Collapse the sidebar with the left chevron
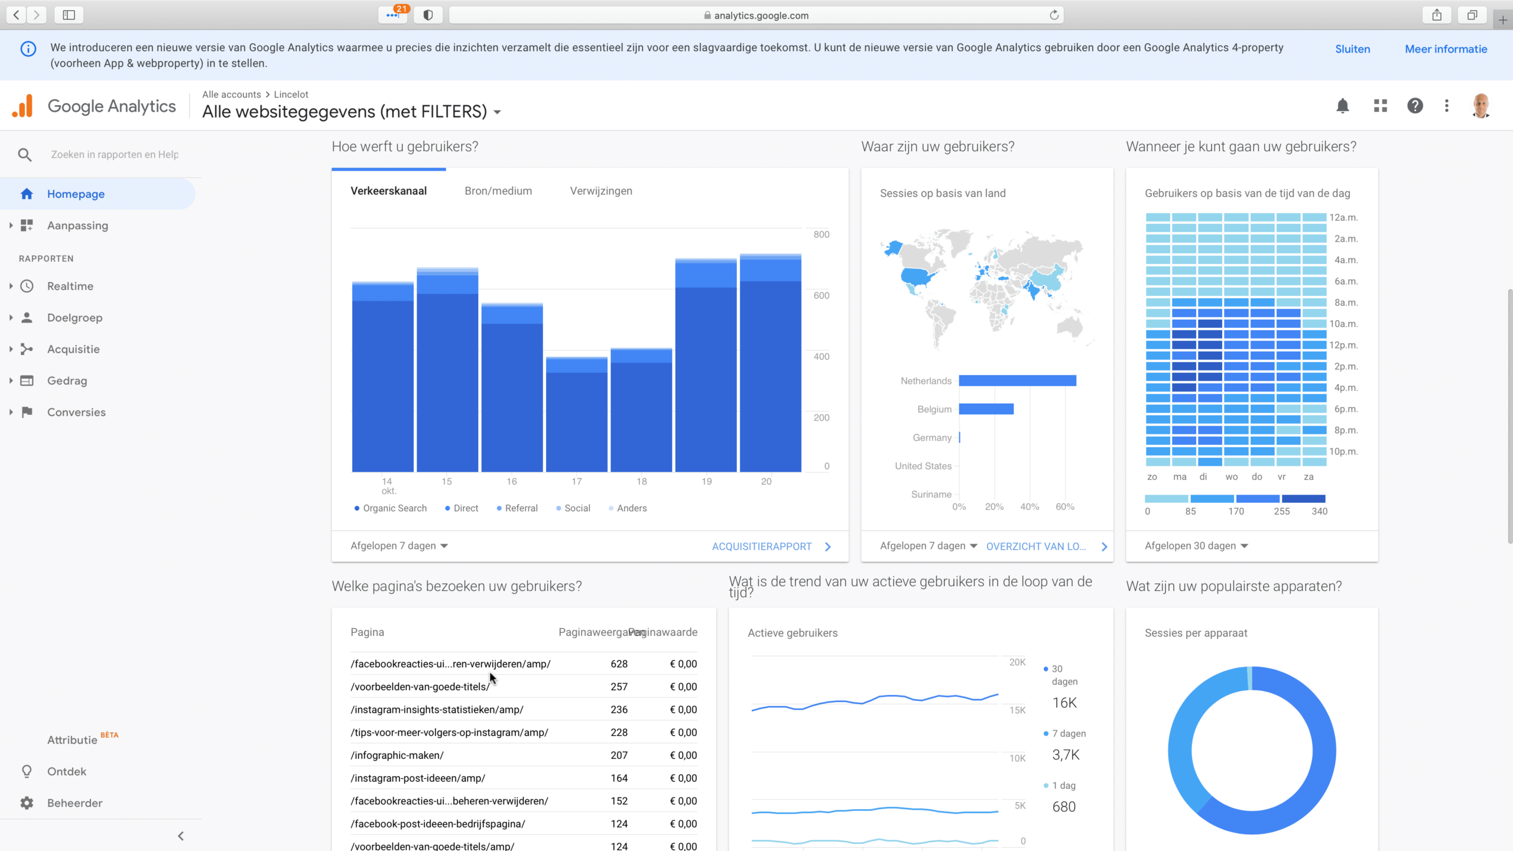 (x=181, y=836)
